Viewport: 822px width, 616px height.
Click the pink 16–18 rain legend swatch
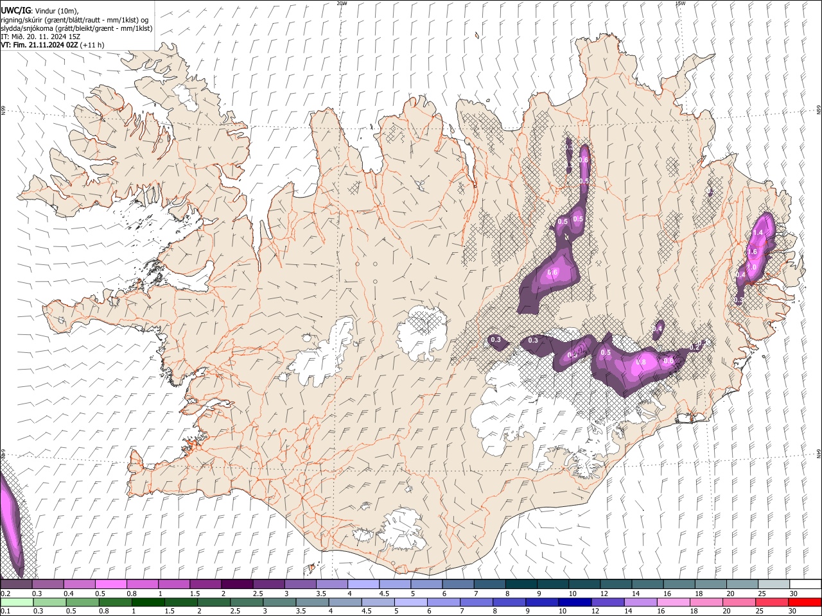(674, 602)
